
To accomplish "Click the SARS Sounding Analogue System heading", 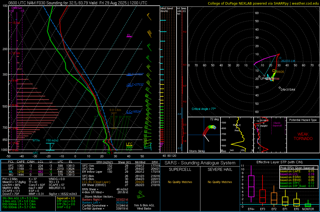I will 200,163.
